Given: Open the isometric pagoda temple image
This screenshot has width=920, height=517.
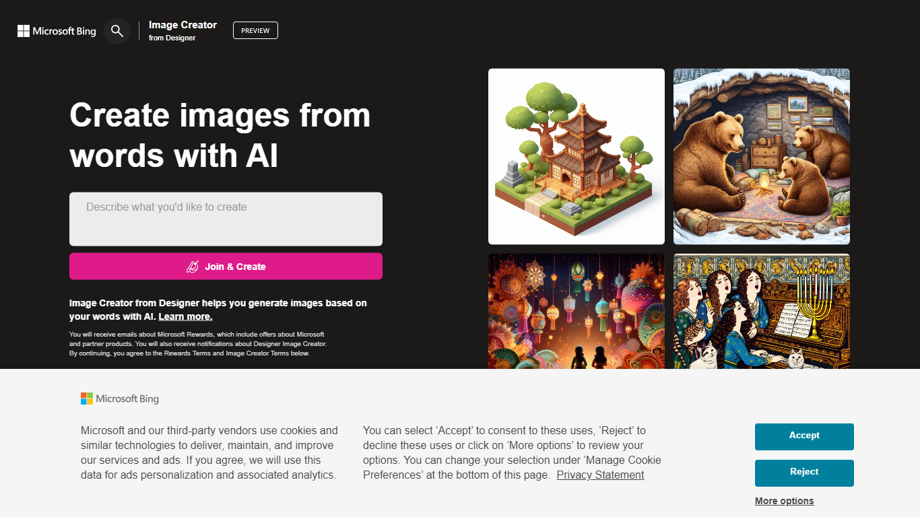Looking at the screenshot, I should (x=577, y=156).
